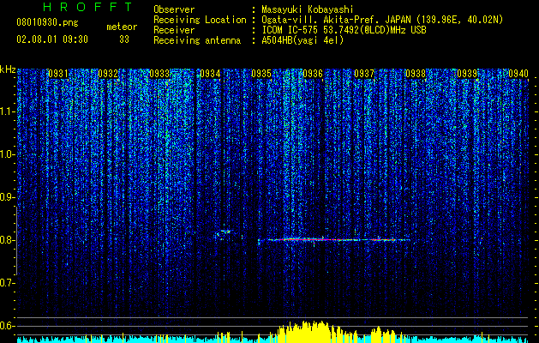Click the 'meteor' label

[122, 27]
